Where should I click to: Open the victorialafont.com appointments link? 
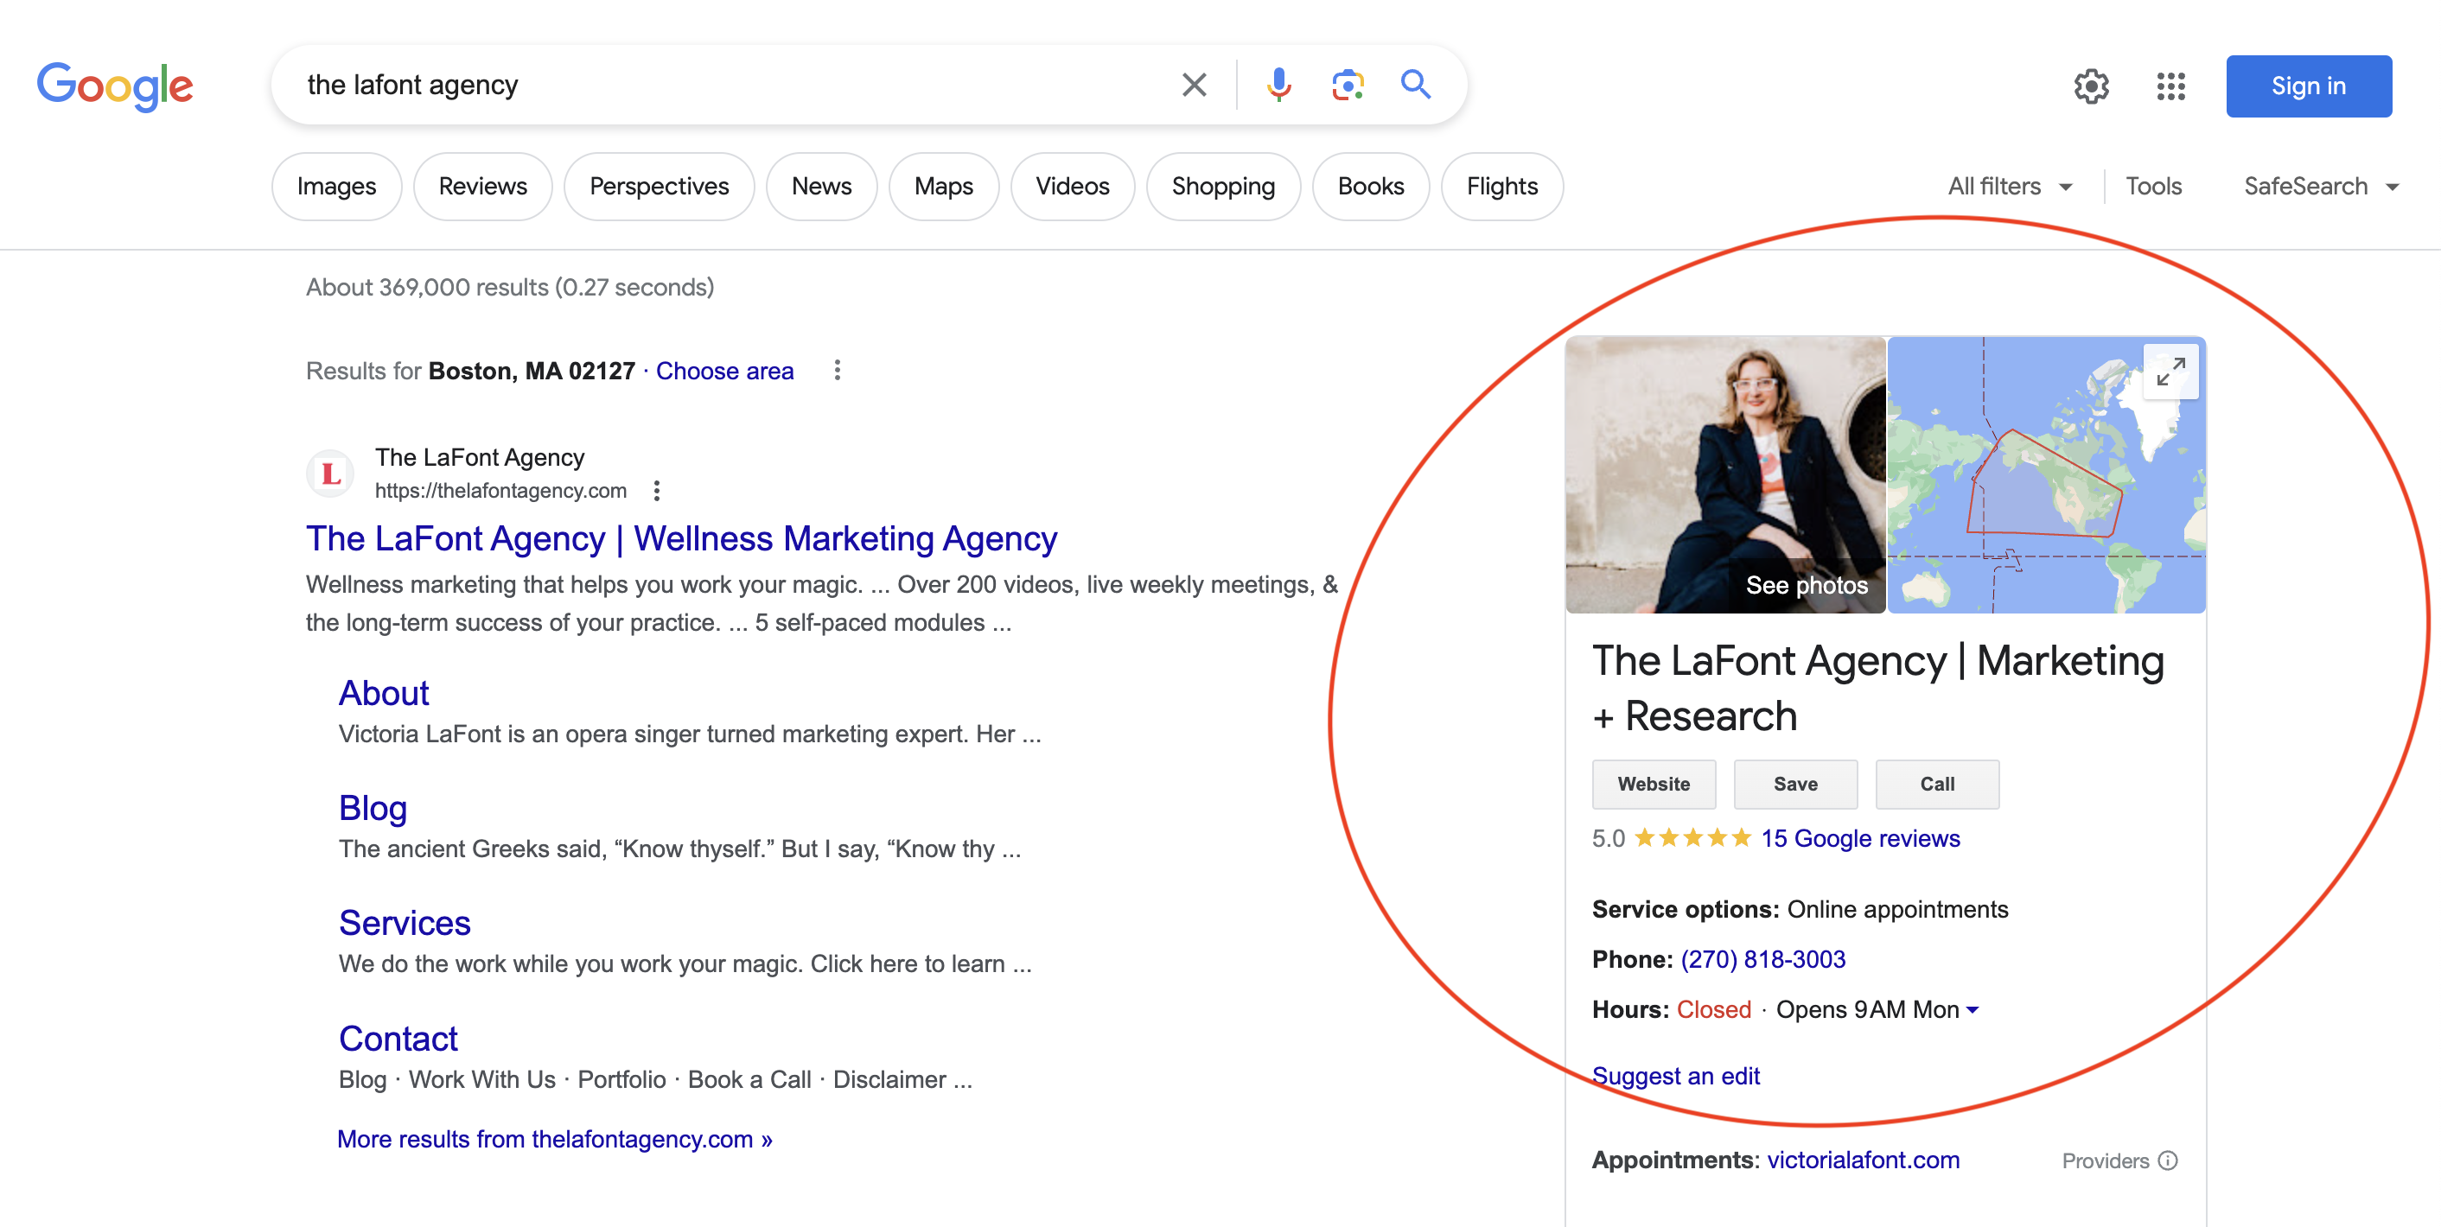pos(1863,1160)
